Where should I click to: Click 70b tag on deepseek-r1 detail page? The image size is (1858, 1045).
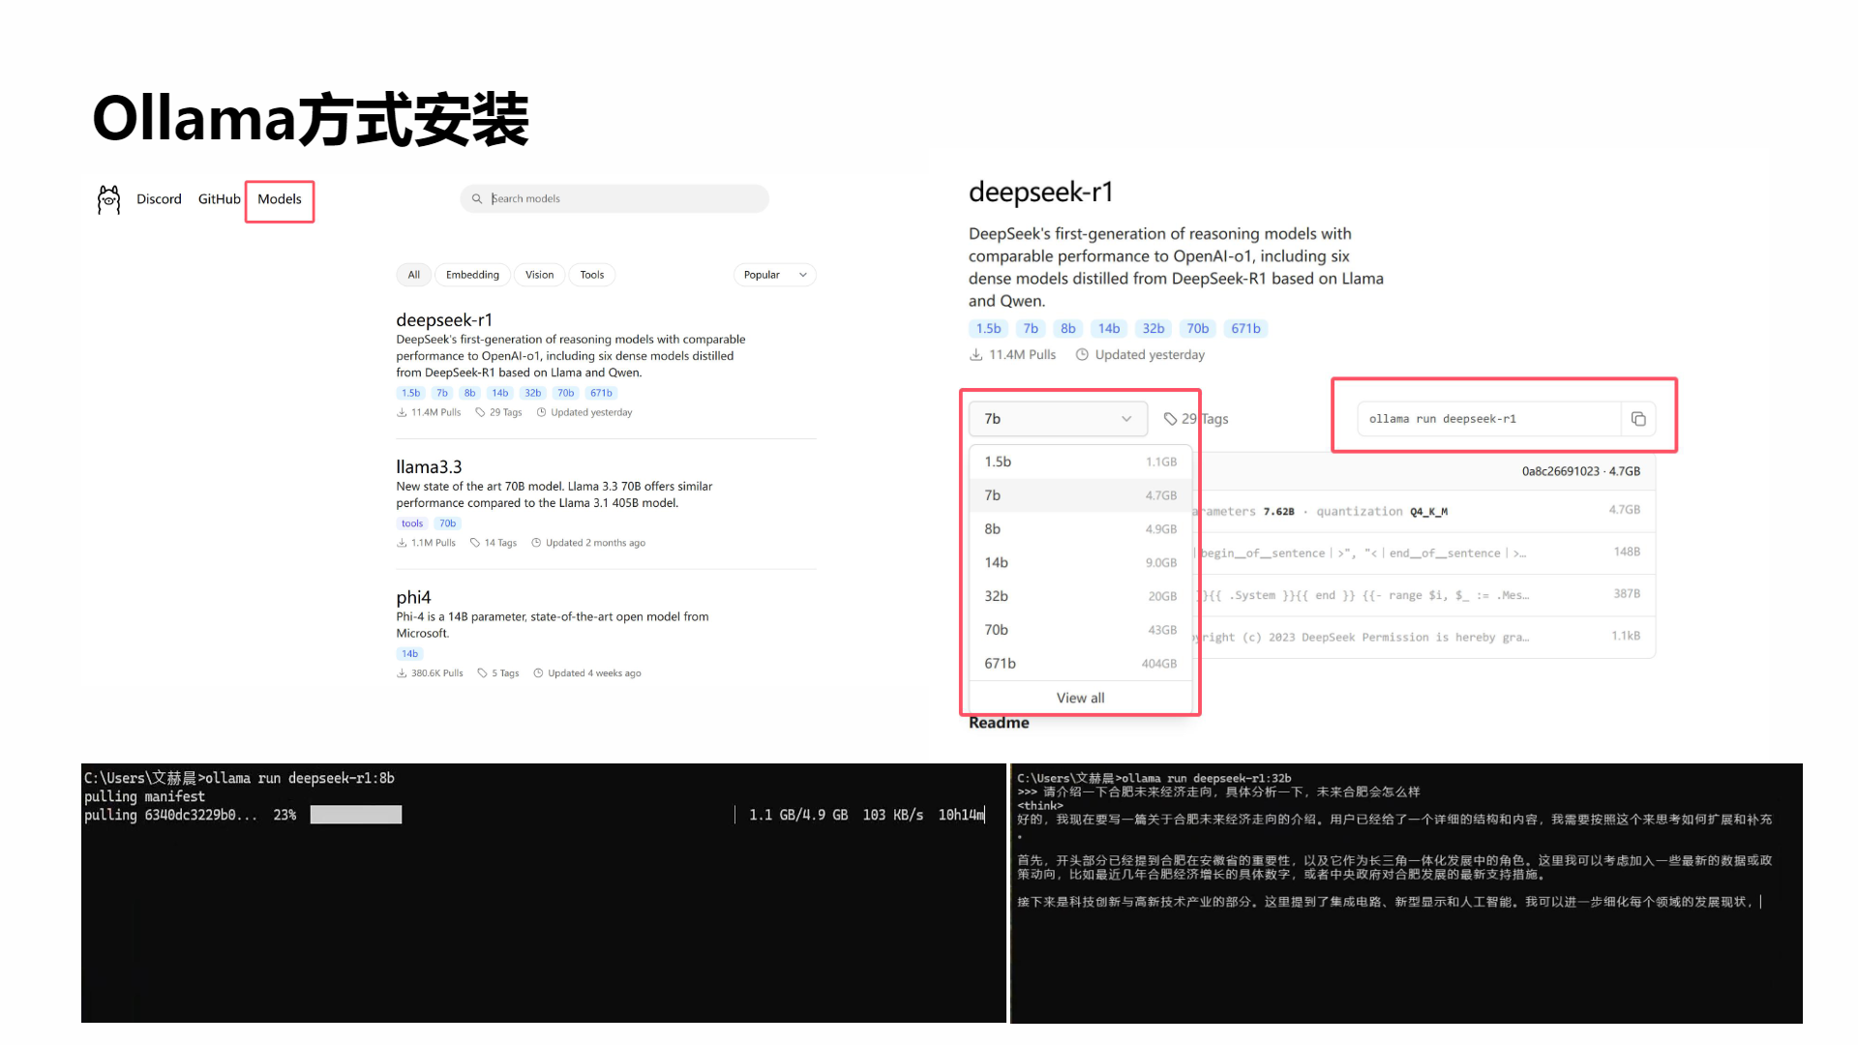point(1197,329)
